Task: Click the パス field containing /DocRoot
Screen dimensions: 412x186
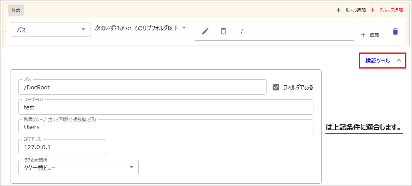Action: 142,87
